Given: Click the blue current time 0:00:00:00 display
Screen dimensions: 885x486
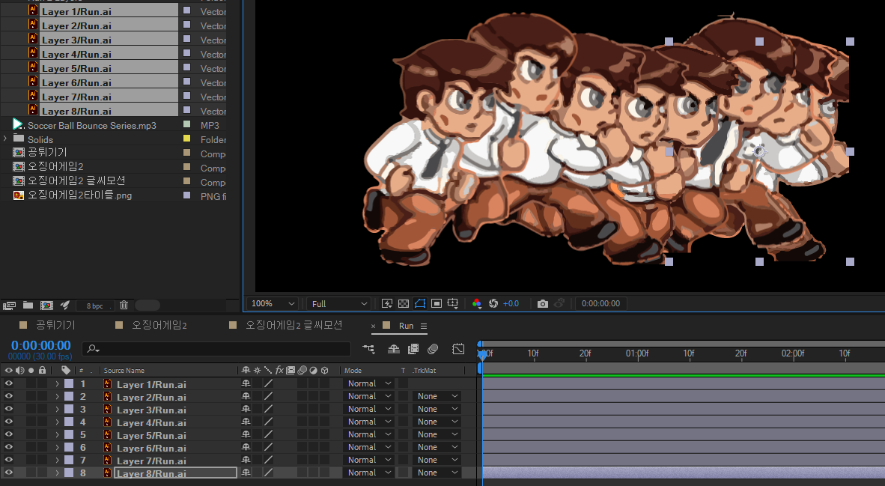Looking at the screenshot, I should click(40, 345).
